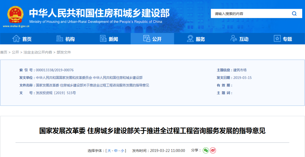Select topic value 建筑市场

(240, 70)
